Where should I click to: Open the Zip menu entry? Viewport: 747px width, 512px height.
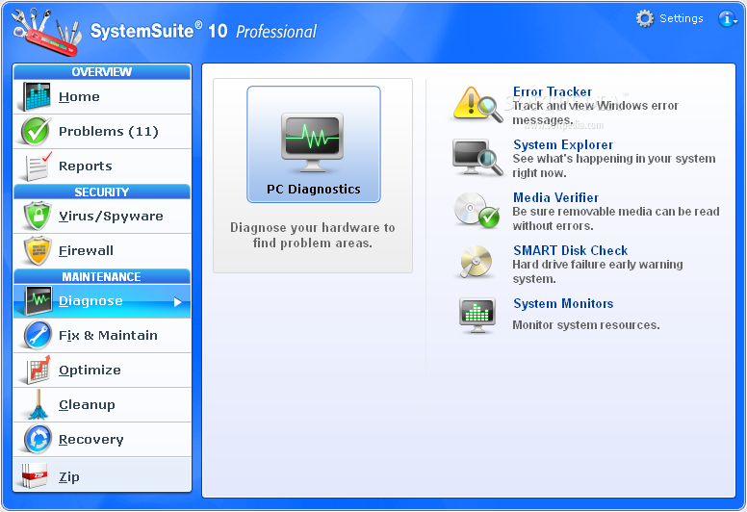point(102,474)
